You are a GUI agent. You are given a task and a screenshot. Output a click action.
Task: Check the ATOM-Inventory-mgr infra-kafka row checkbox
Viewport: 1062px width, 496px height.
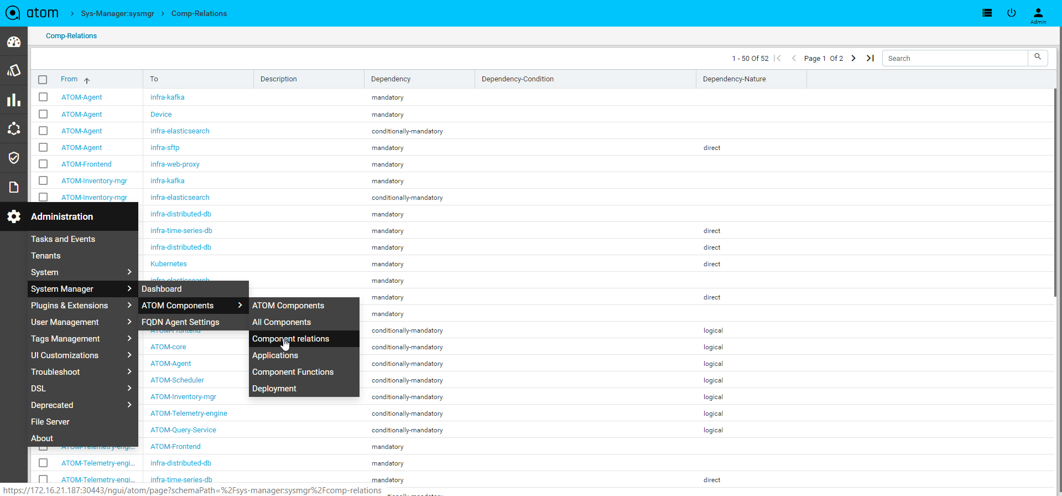[43, 180]
